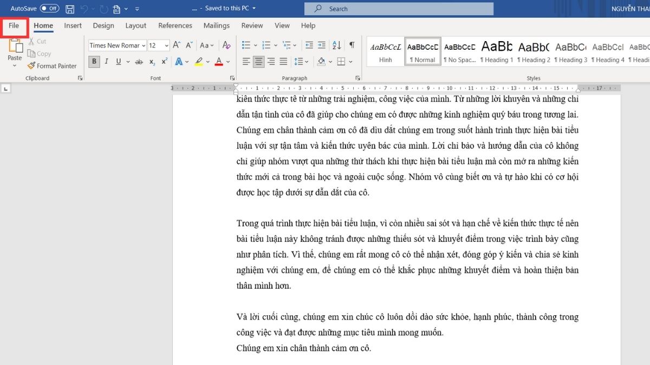Click the Cut scissors button

(x=37, y=41)
